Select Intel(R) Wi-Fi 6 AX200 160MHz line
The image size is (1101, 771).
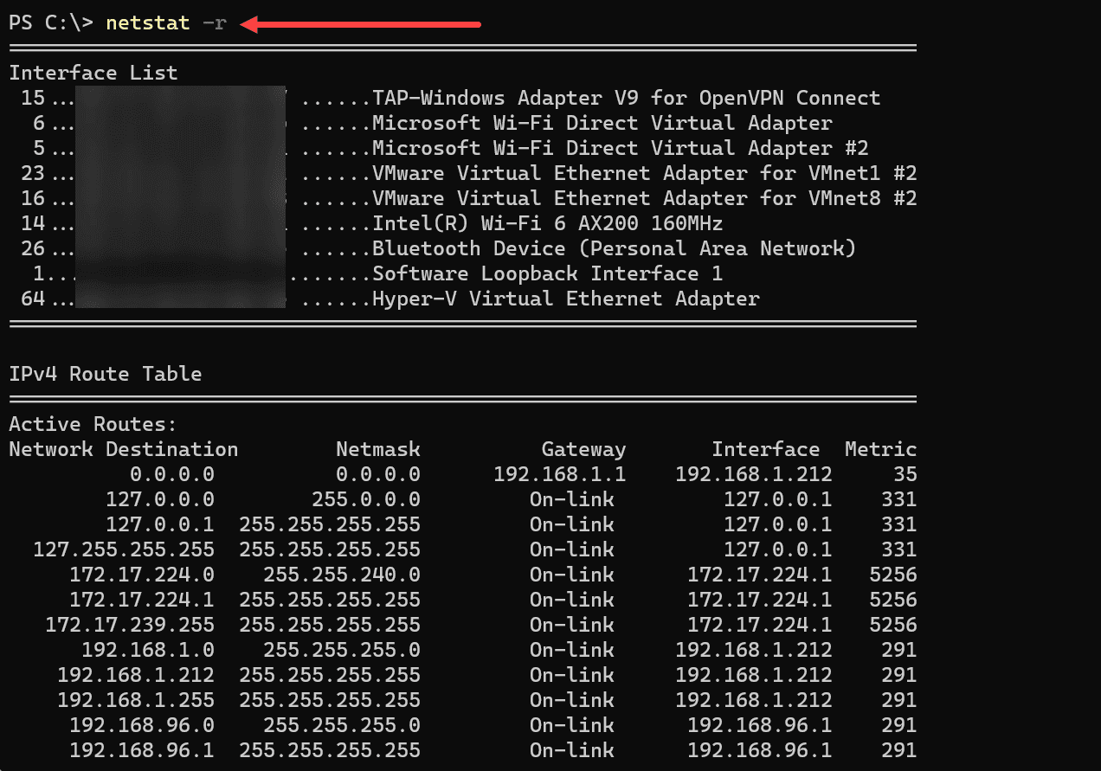(x=547, y=223)
